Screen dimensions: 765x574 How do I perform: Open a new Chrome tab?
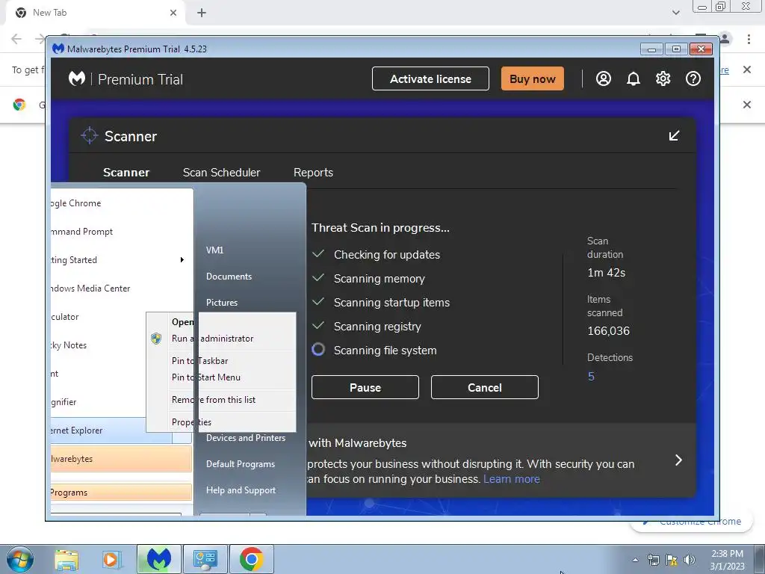[x=202, y=13]
